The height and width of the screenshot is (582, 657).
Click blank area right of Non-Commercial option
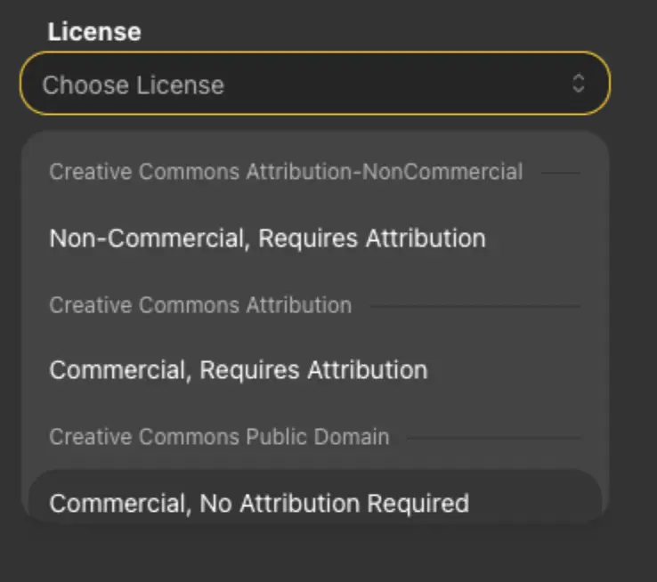543,238
